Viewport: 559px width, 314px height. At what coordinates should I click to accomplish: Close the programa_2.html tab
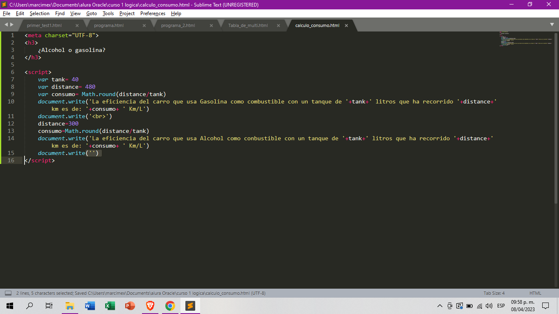[x=211, y=25]
